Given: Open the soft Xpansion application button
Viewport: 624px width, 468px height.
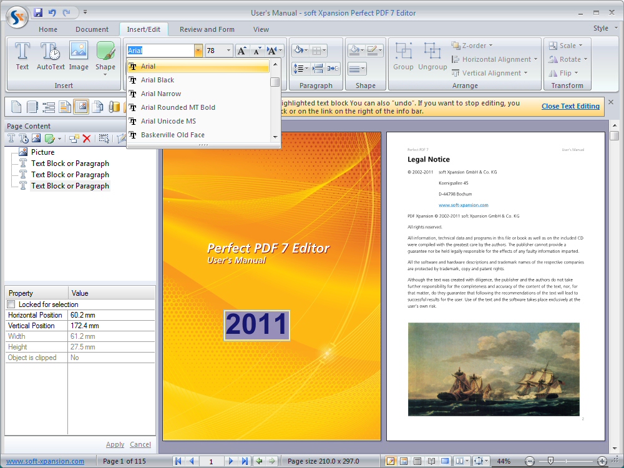Looking at the screenshot, I should coord(17,17).
